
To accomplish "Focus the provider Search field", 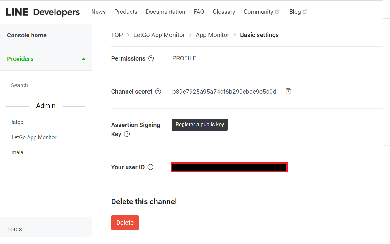I will pos(46,85).
